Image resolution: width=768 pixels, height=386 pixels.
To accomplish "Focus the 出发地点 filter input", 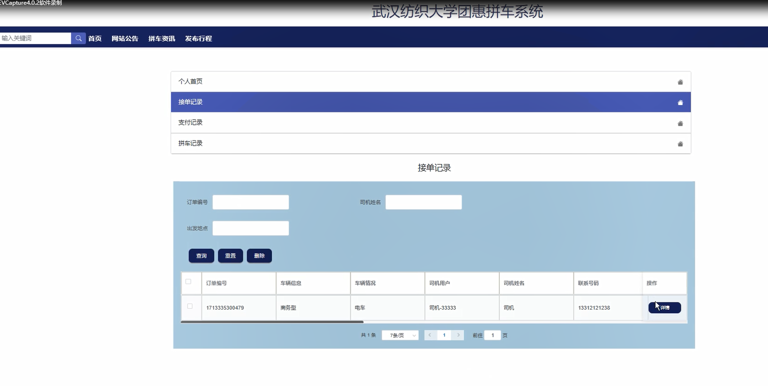I will (x=251, y=228).
